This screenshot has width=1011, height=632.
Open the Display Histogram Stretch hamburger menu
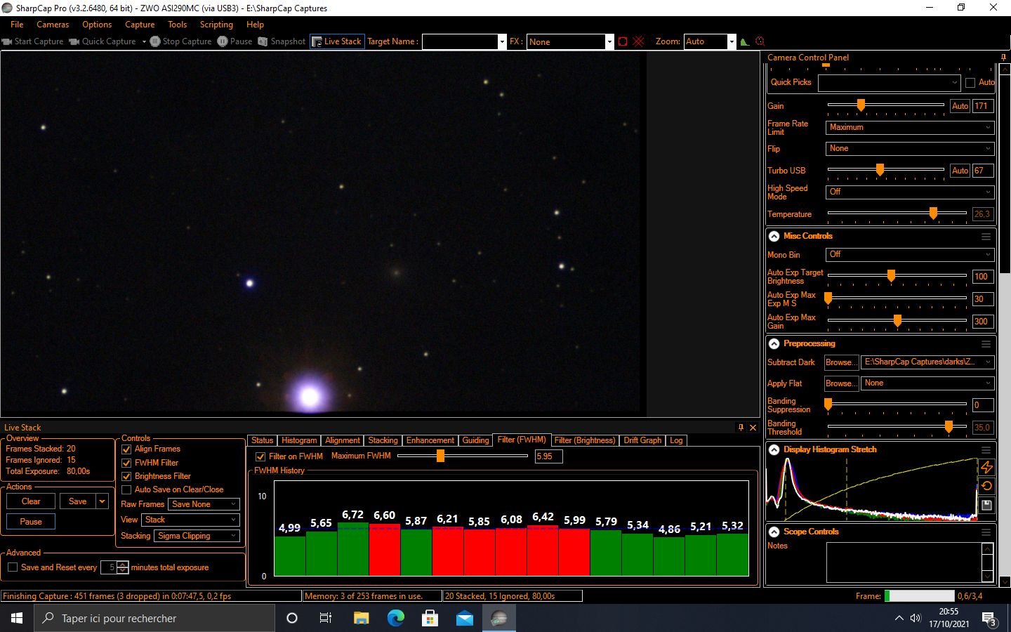click(986, 450)
